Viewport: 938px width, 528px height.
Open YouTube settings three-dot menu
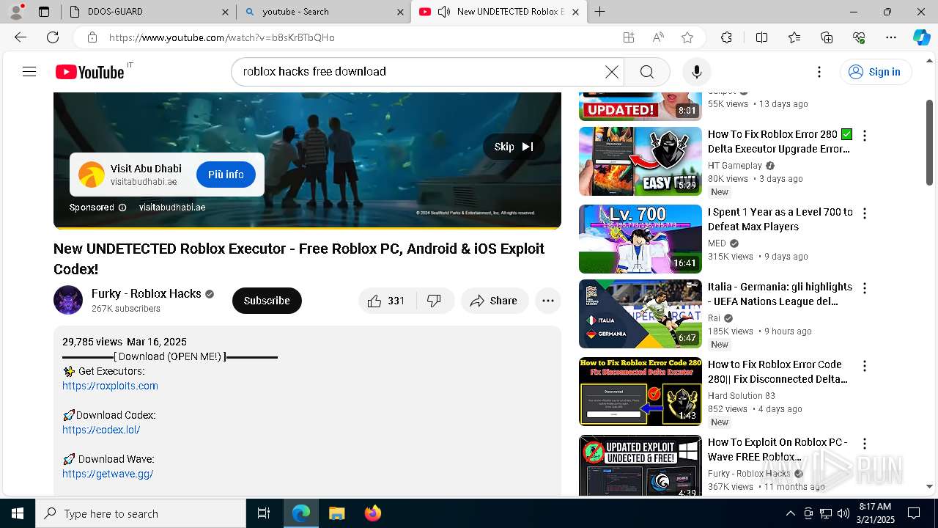pyautogui.click(x=819, y=72)
